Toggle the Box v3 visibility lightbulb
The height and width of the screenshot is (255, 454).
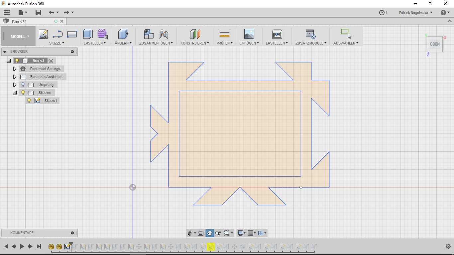pyautogui.click(x=17, y=61)
